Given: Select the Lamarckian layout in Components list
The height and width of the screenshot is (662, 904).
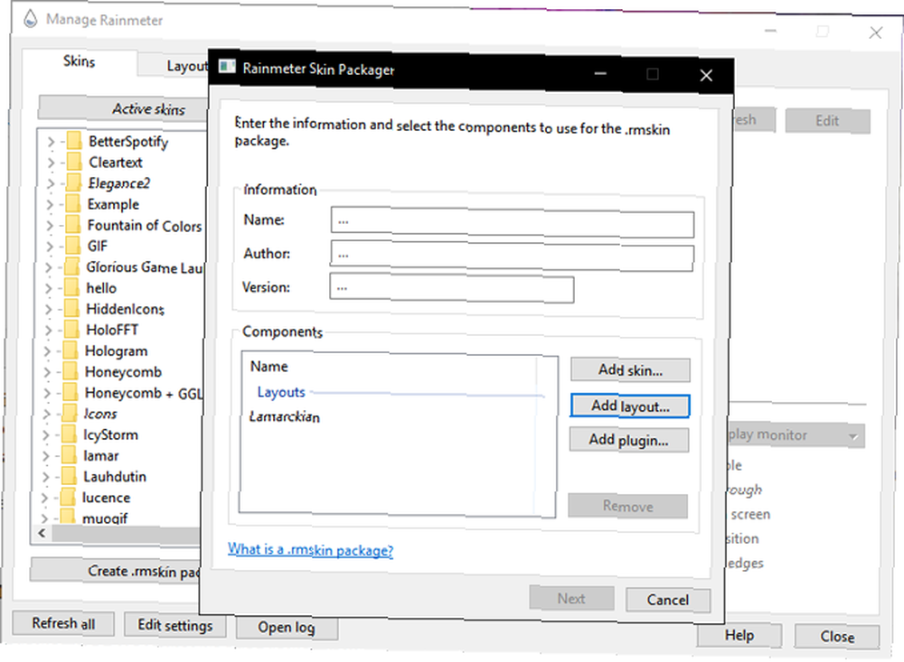Looking at the screenshot, I should coord(284,416).
